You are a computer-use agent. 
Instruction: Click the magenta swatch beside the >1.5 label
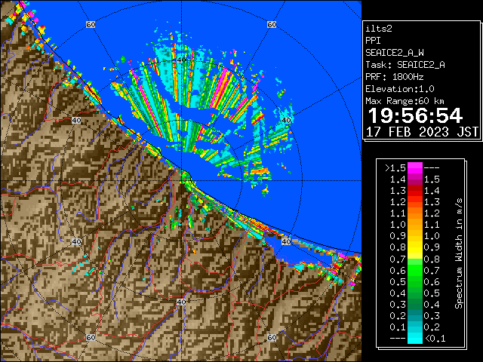tap(415, 168)
